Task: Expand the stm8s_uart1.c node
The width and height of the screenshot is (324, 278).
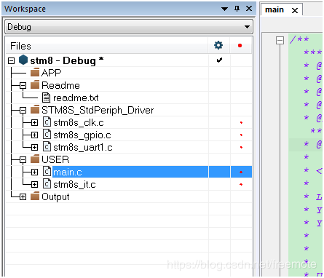Action: coord(34,147)
